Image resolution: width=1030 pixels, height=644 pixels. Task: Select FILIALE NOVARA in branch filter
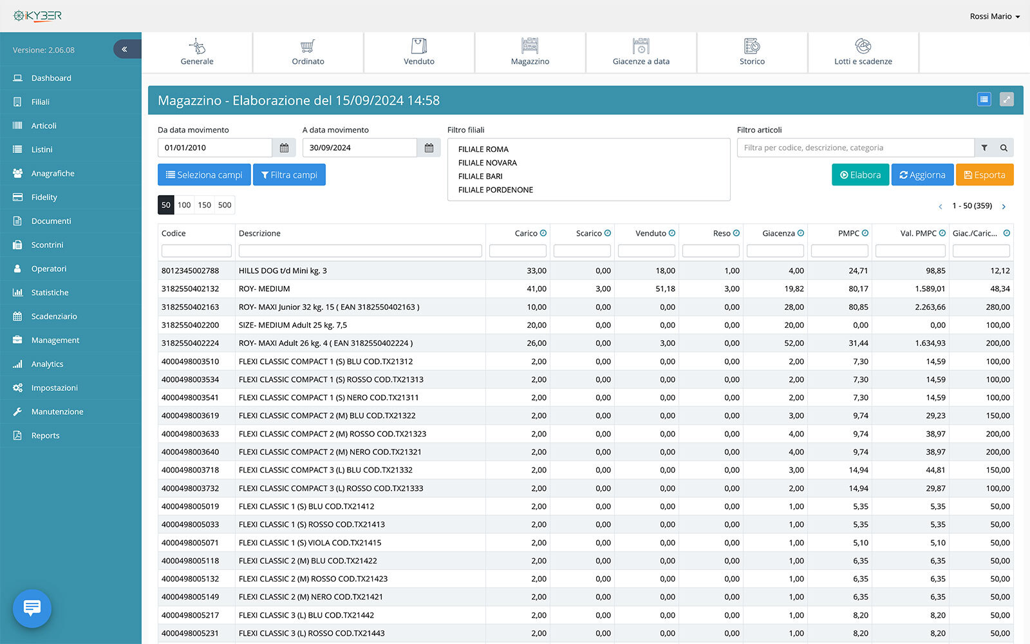click(x=487, y=163)
